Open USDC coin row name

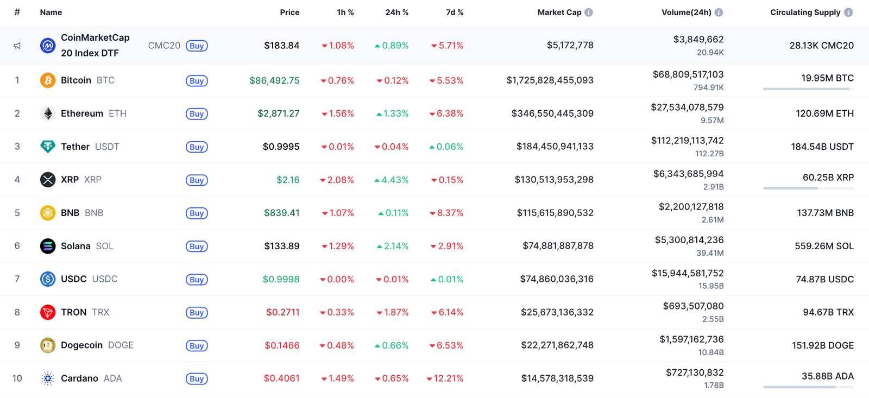point(74,279)
